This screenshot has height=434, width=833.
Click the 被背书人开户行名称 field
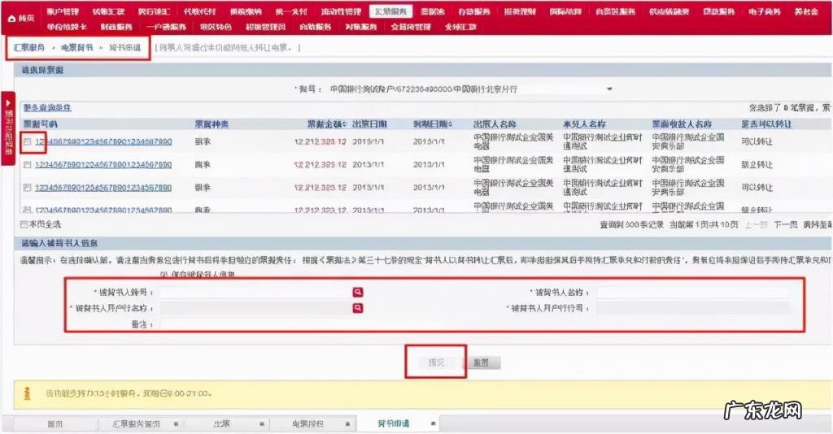coord(255,308)
